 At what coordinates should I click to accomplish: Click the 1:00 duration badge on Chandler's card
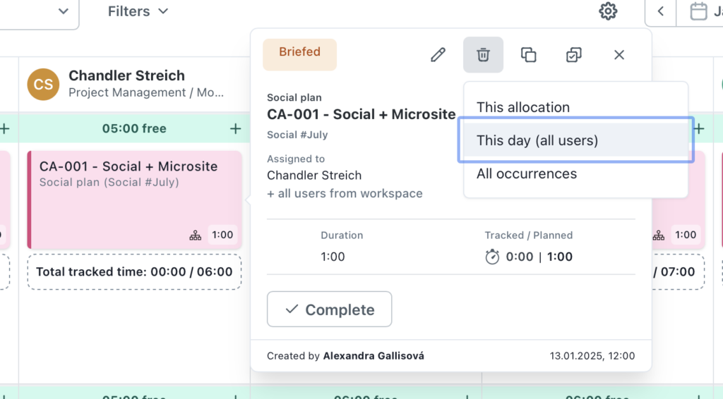tap(222, 235)
